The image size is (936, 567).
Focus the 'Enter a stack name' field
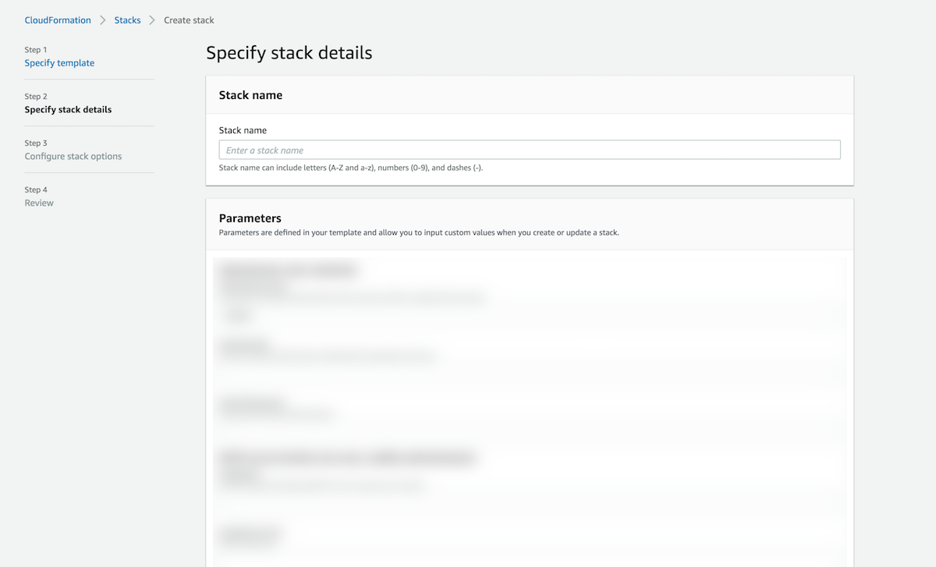[530, 150]
